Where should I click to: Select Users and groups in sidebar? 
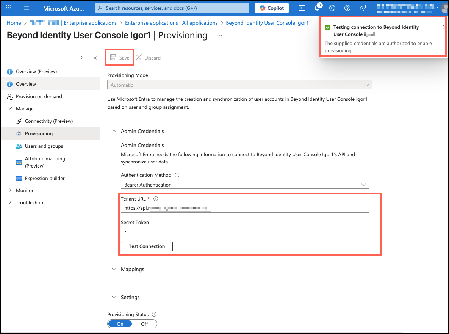[44, 146]
